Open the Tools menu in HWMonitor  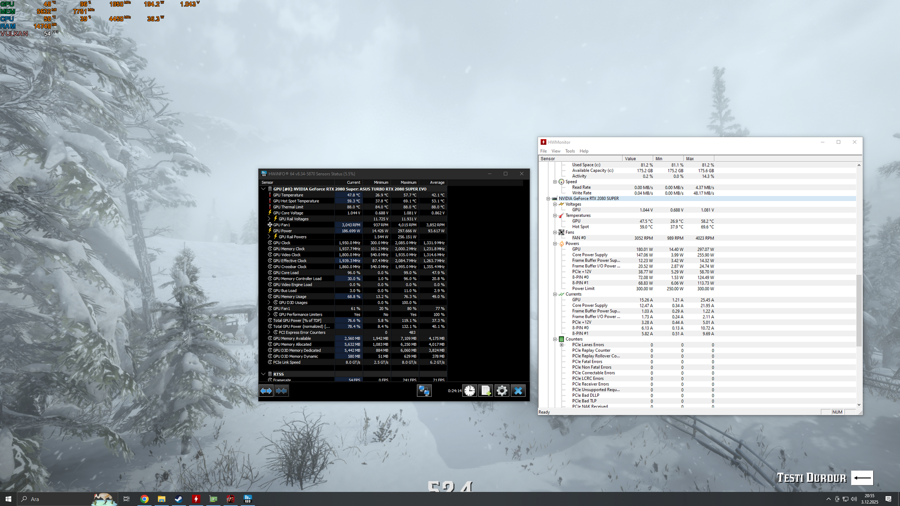570,151
